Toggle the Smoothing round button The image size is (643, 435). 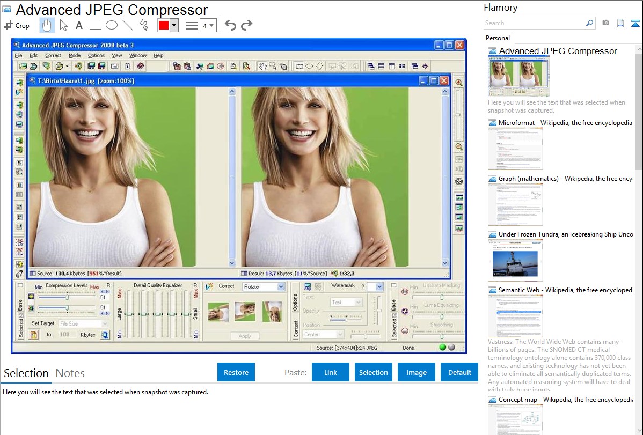tap(405, 331)
